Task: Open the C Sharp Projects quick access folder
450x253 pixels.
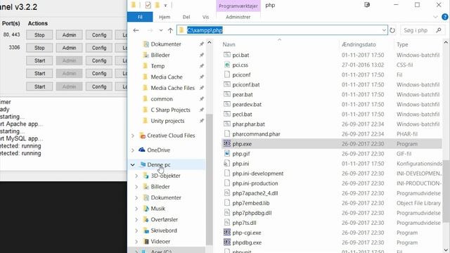Action: click(170, 110)
